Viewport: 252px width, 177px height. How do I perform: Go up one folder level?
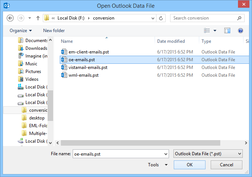click(x=38, y=18)
